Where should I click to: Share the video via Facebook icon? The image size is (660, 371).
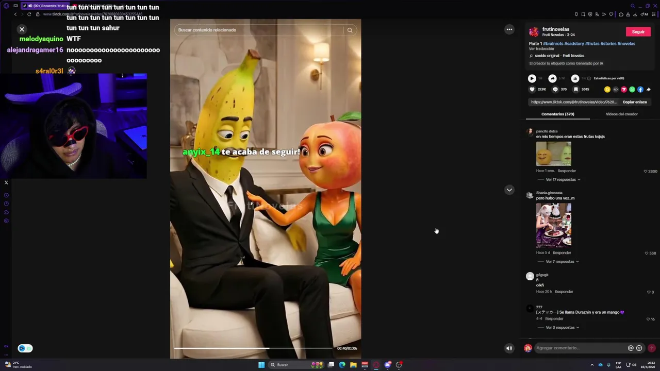click(640, 90)
